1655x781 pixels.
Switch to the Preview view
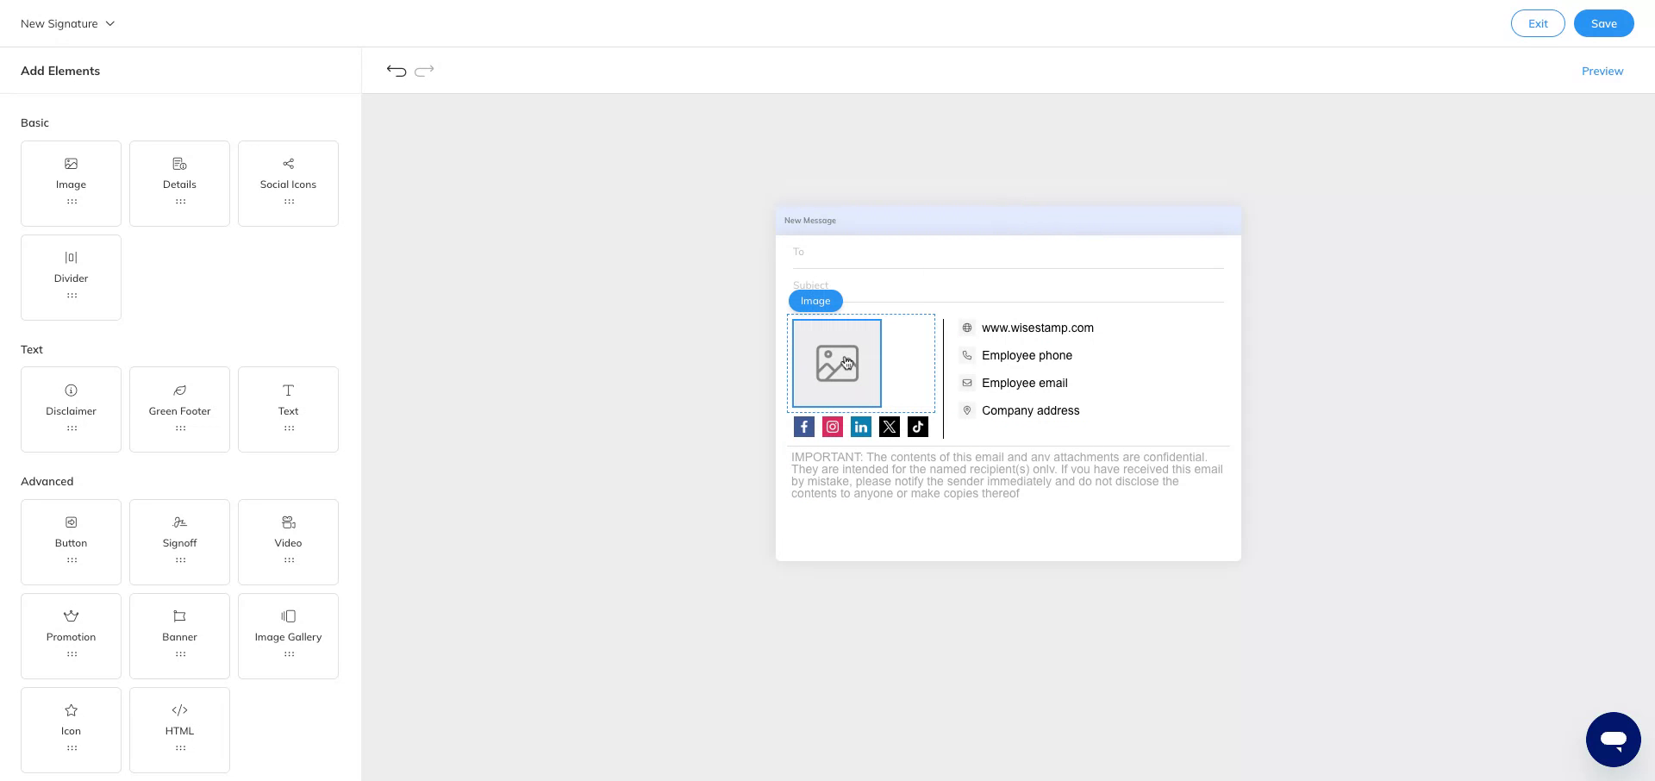coord(1602,71)
